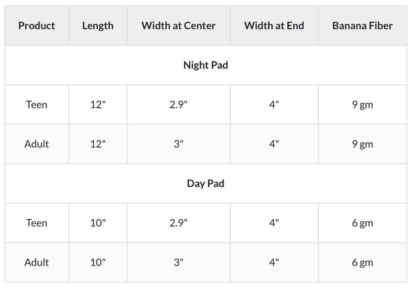Click the Day Pad Adult 6 gm value

point(362,263)
